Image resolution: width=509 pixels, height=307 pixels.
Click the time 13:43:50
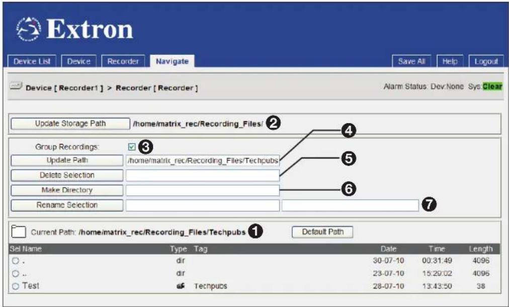[x=437, y=286]
